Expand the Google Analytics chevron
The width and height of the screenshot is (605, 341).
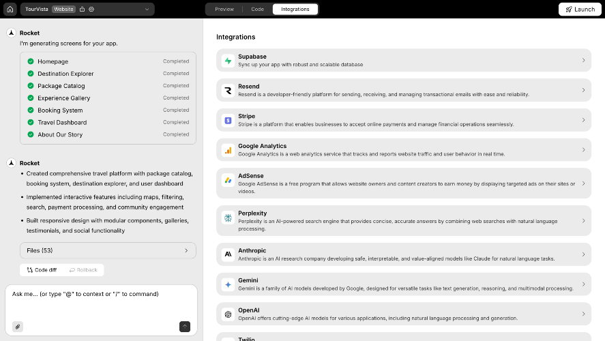pyautogui.click(x=583, y=149)
